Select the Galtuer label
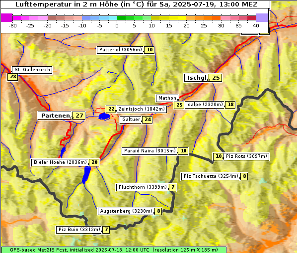Viewport: 297px width, 253px height. pyautogui.click(x=131, y=120)
